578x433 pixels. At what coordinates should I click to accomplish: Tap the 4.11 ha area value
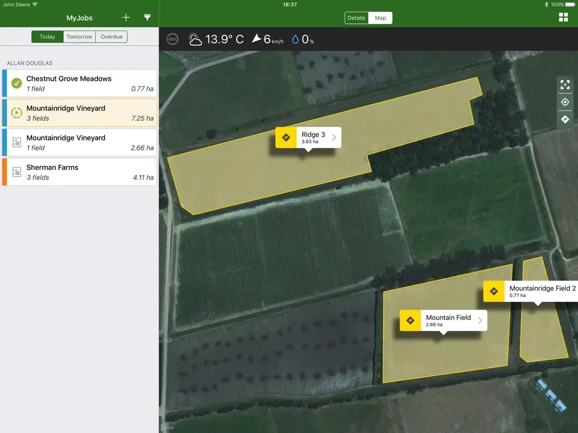pos(143,177)
